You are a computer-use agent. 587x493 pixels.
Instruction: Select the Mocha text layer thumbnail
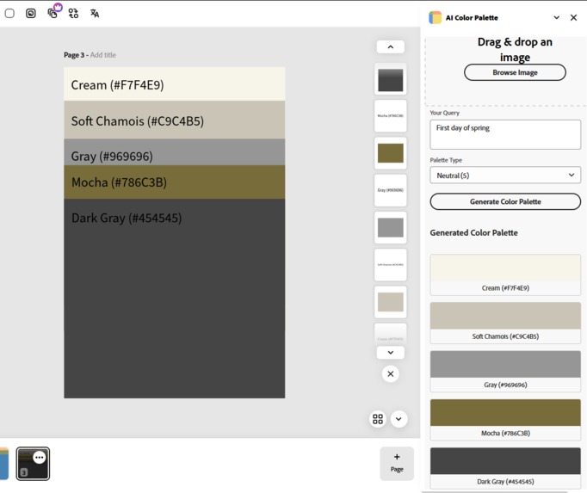pyautogui.click(x=391, y=115)
